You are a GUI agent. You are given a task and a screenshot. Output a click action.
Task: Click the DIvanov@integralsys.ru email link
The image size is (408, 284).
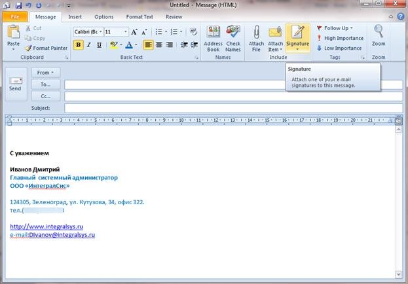[62, 235]
